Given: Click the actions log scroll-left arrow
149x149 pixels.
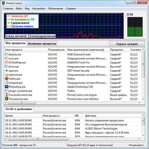Looking at the screenshot, I should coord(6,139).
